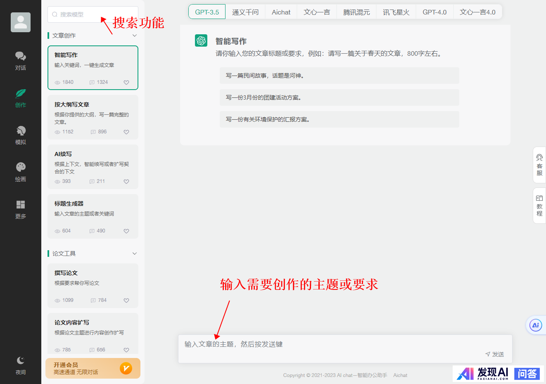Select the 创作 leaf icon in sidebar
The image size is (546, 384).
point(20,94)
